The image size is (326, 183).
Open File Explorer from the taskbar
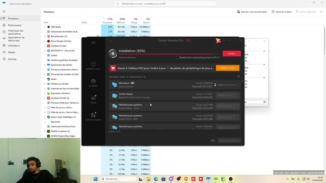pyautogui.click(x=148, y=179)
